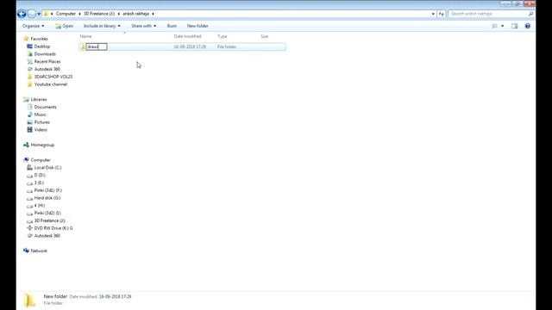Open Include in library menu
552x310 pixels.
click(x=102, y=26)
